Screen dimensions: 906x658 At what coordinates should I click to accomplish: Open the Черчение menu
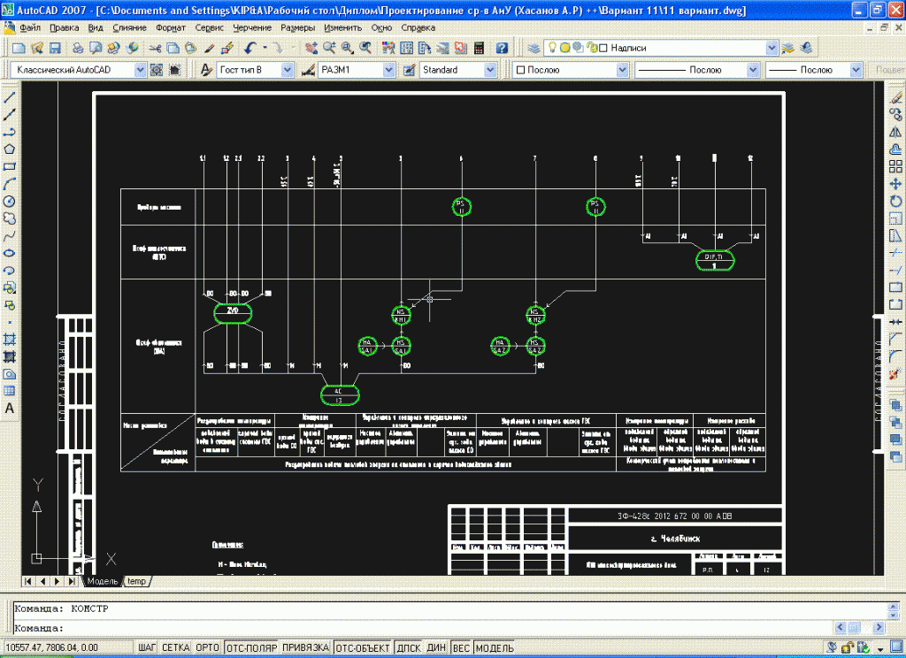[252, 27]
